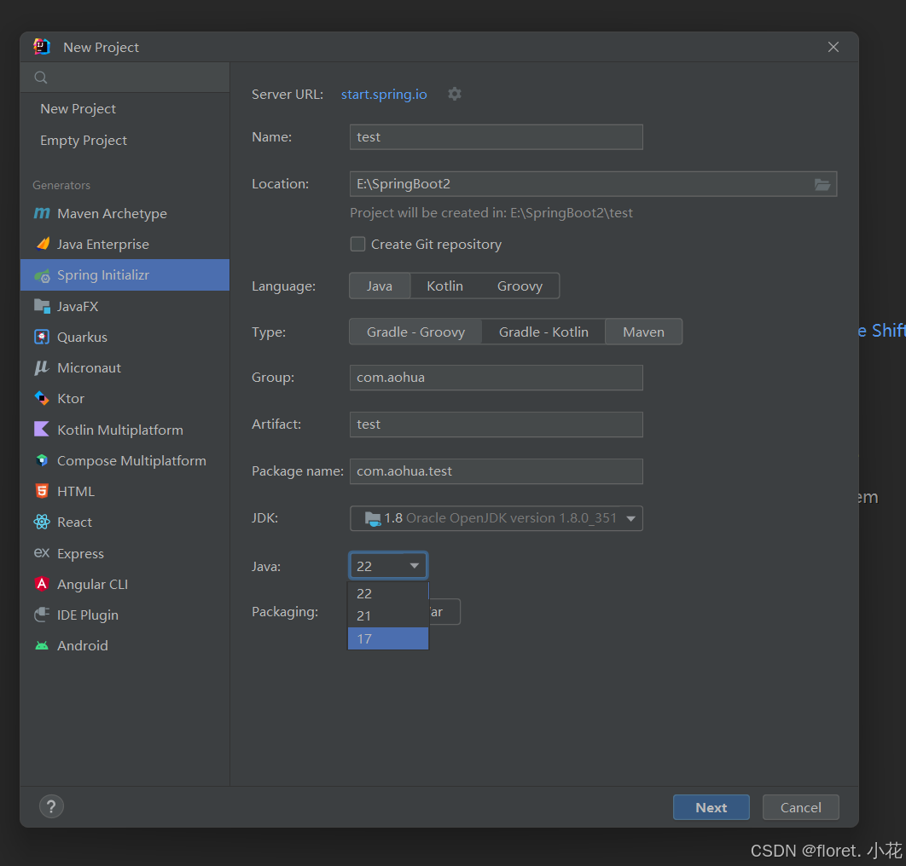Image resolution: width=906 pixels, height=866 pixels.
Task: Select Kotlin as the language
Action: pos(445,286)
